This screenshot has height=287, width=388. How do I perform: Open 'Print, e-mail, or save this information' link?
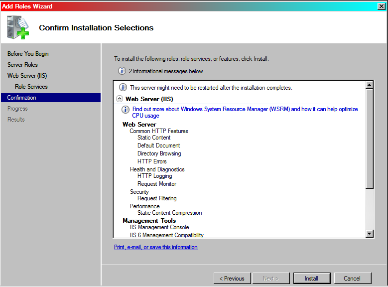click(x=155, y=247)
